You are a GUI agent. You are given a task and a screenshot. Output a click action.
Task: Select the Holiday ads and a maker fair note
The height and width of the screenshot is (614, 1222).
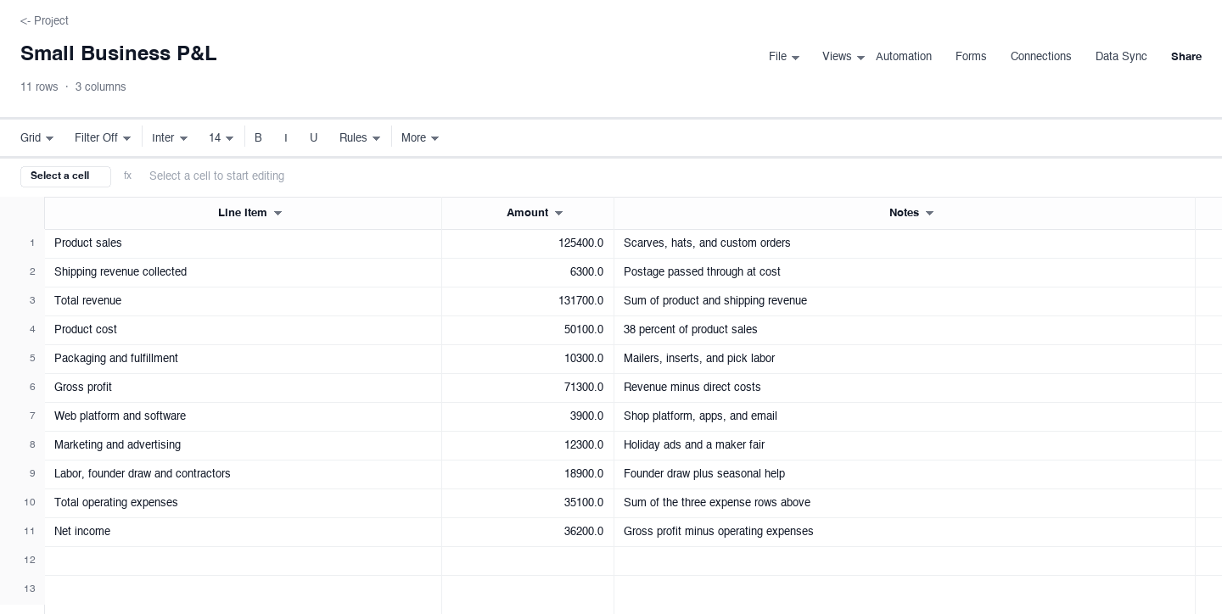[x=905, y=445]
